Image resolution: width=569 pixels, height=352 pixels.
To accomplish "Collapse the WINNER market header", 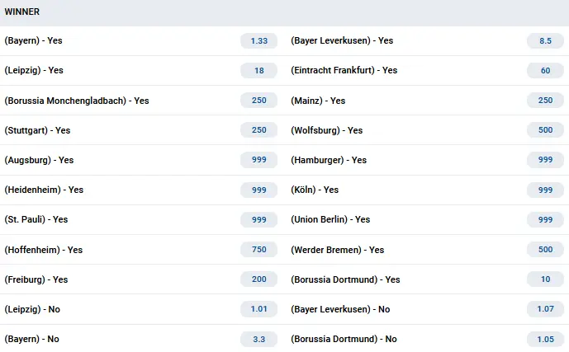I will click(x=284, y=12).
